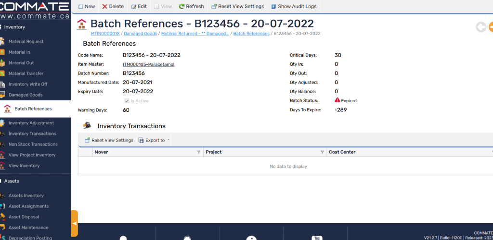Click the Expired warning icon

(337, 100)
